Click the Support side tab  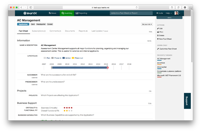187,101
